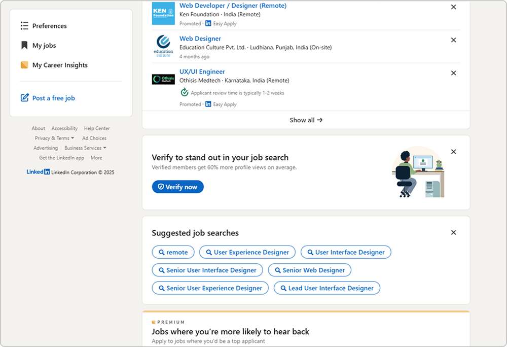Viewport: 507px width, 347px height.
Task: Select Senior User Experience Designer search chip
Action: (x=210, y=288)
